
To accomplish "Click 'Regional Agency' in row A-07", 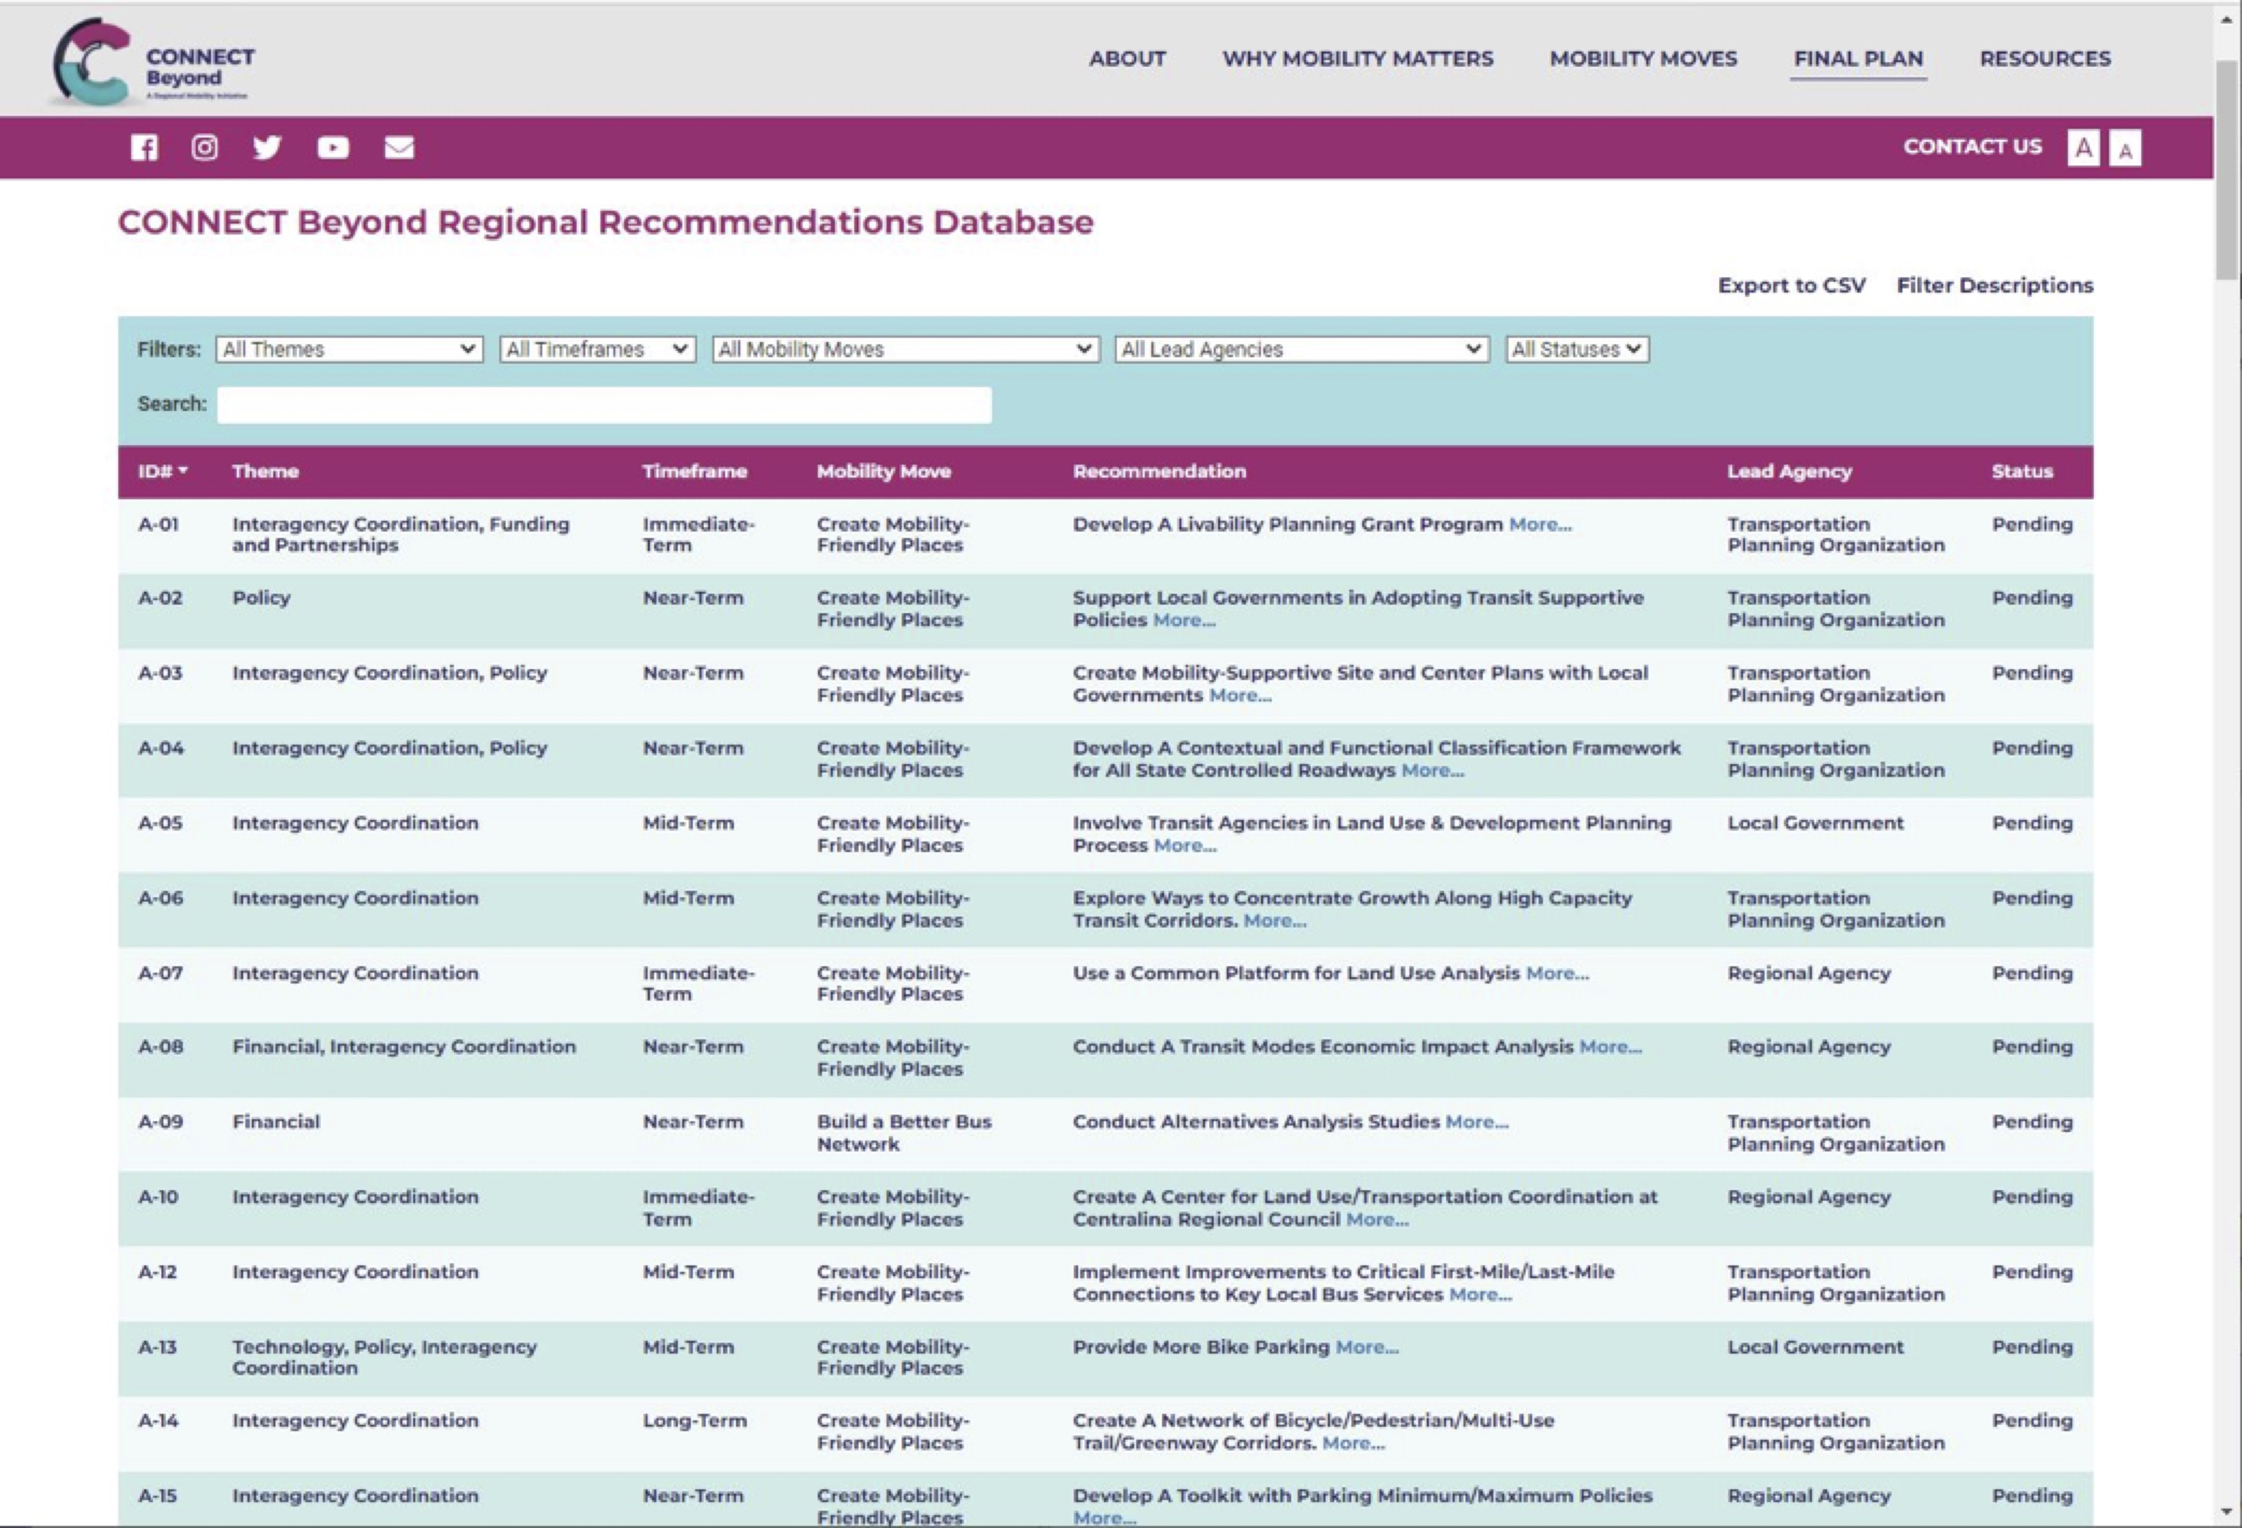I will coord(1808,973).
